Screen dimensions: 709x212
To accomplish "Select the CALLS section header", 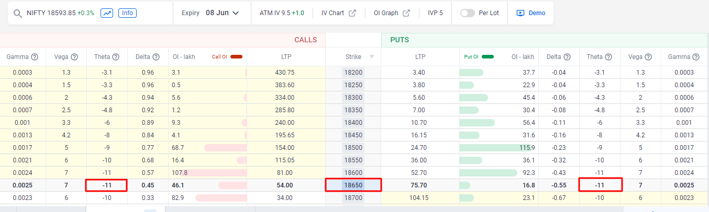I will click(305, 40).
